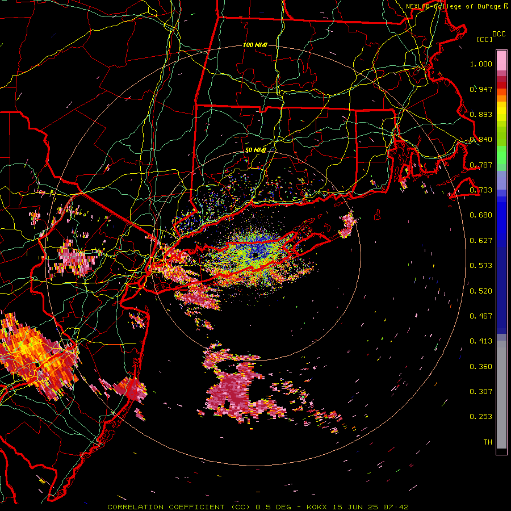The height and width of the screenshot is (511, 511).
Task: Click the 0.627 scale value
Action: tap(481, 241)
